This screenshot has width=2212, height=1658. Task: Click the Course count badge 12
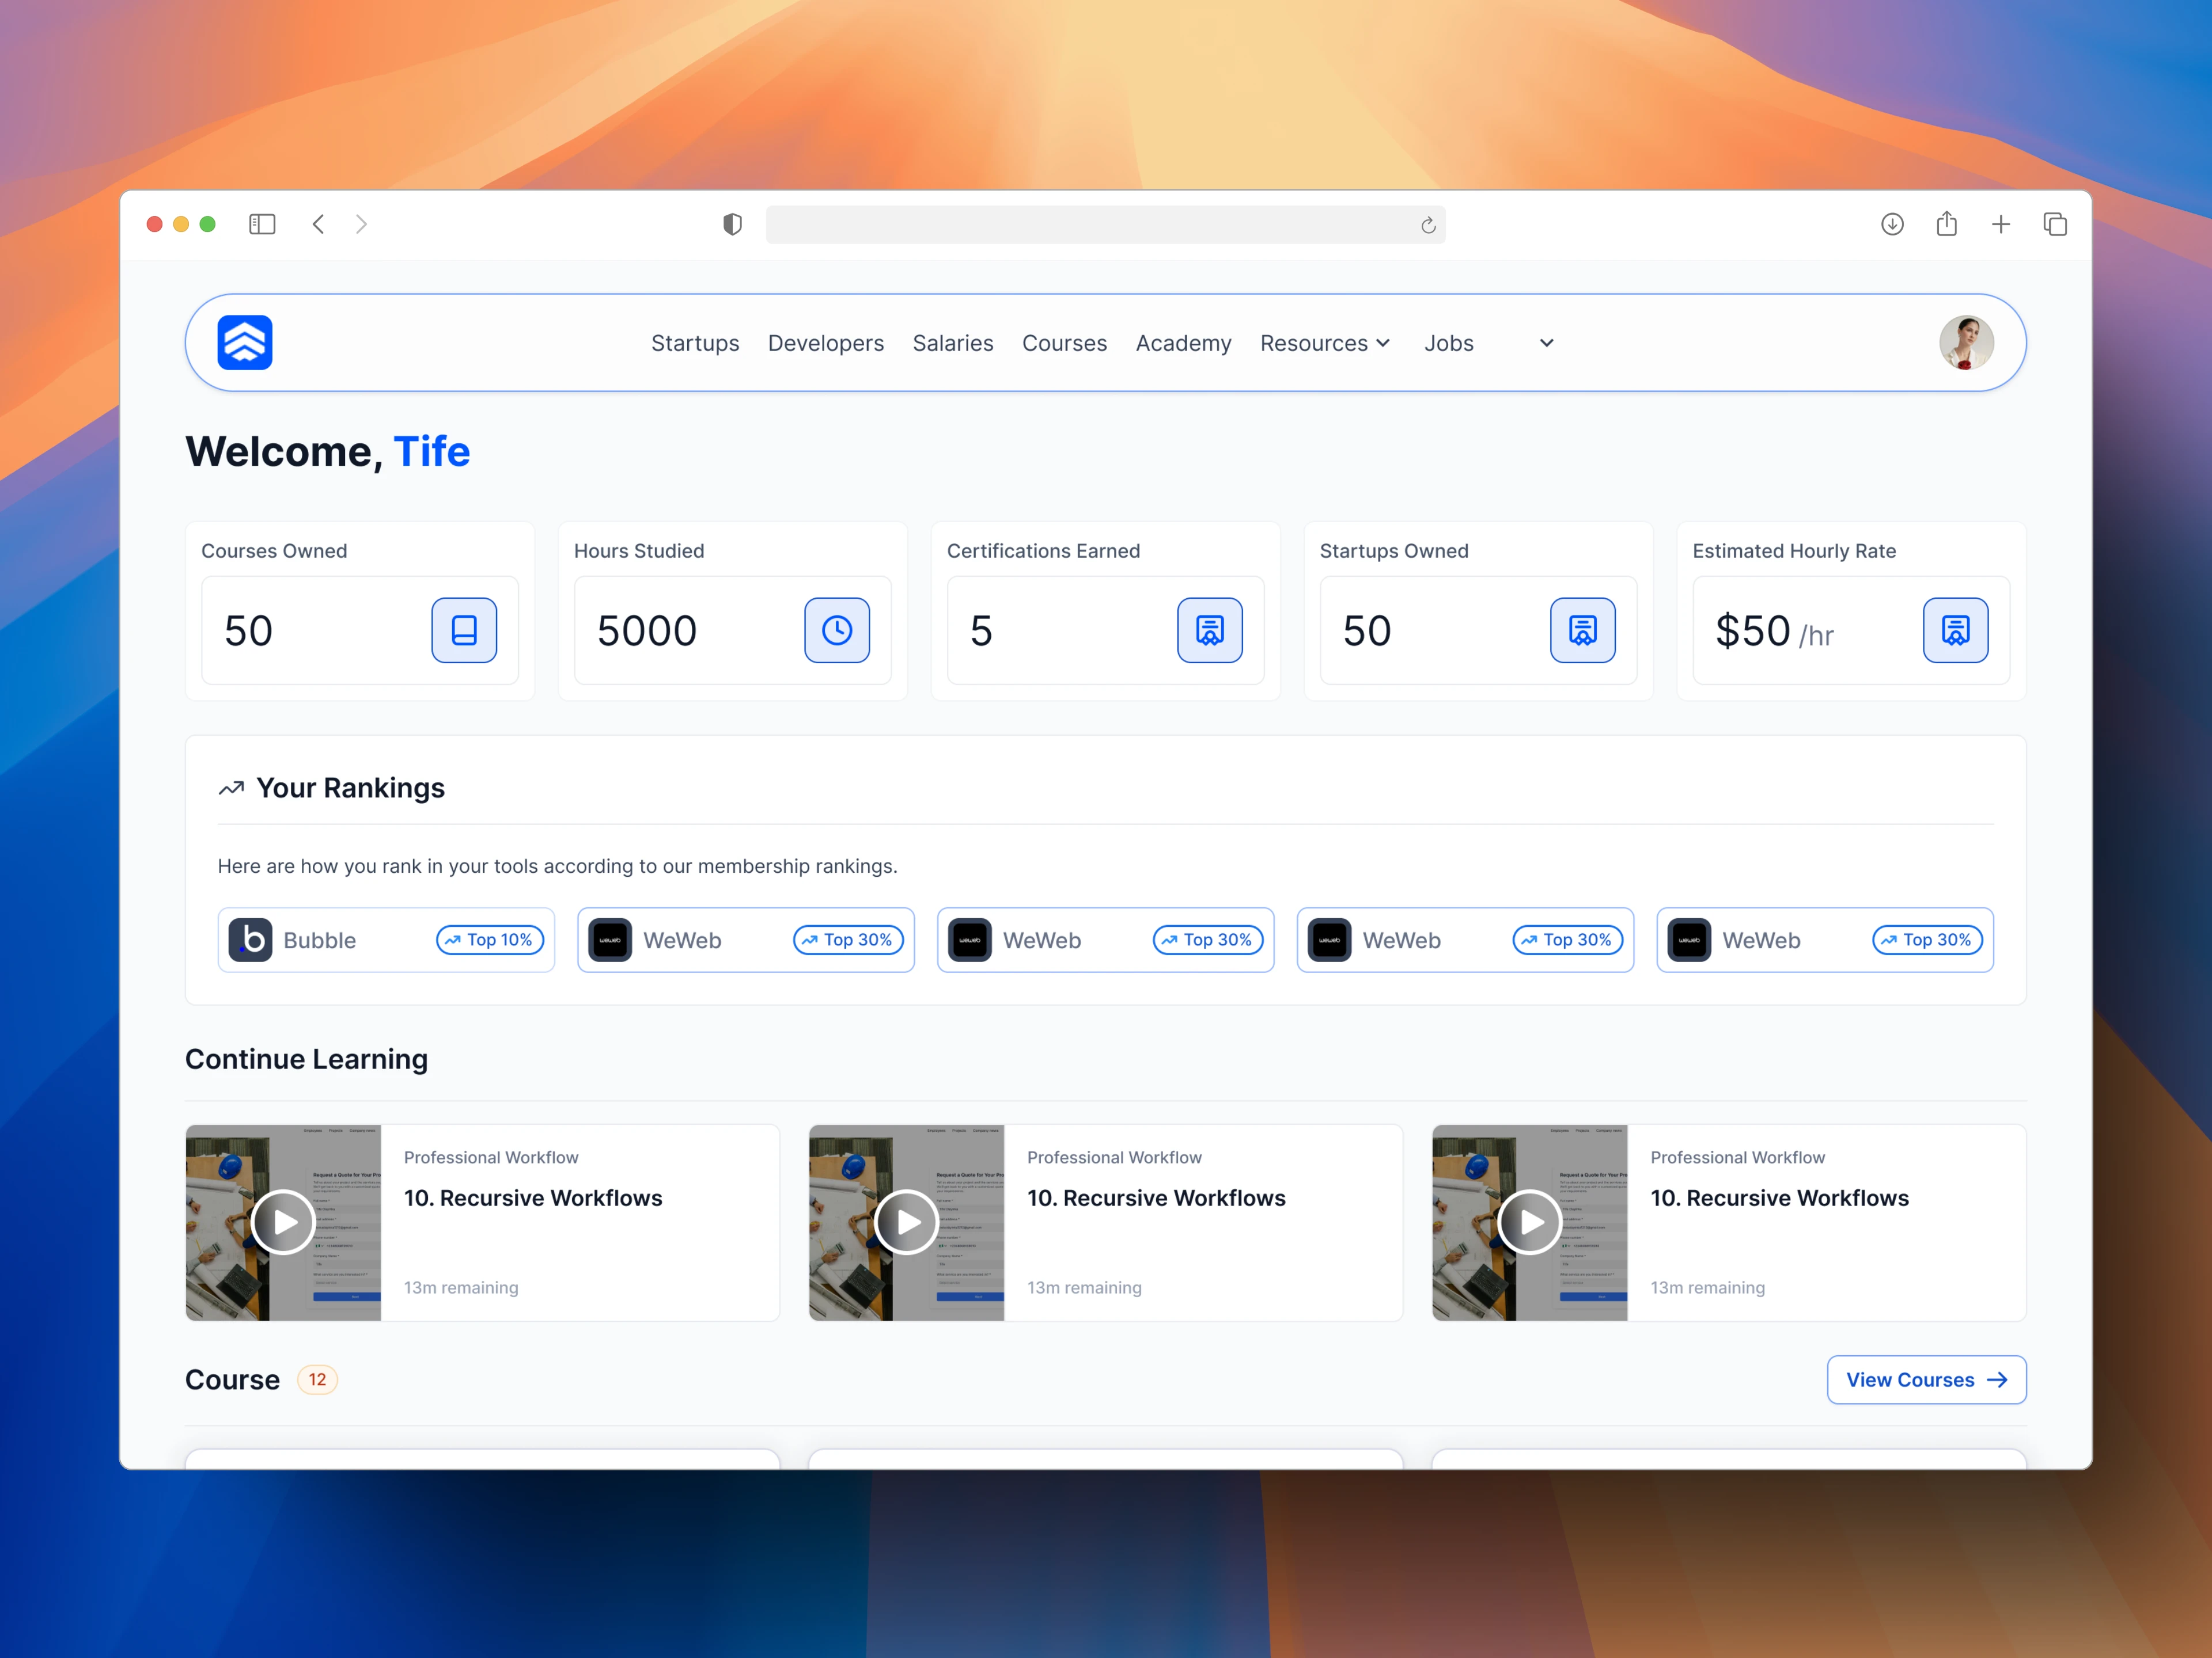tap(317, 1380)
